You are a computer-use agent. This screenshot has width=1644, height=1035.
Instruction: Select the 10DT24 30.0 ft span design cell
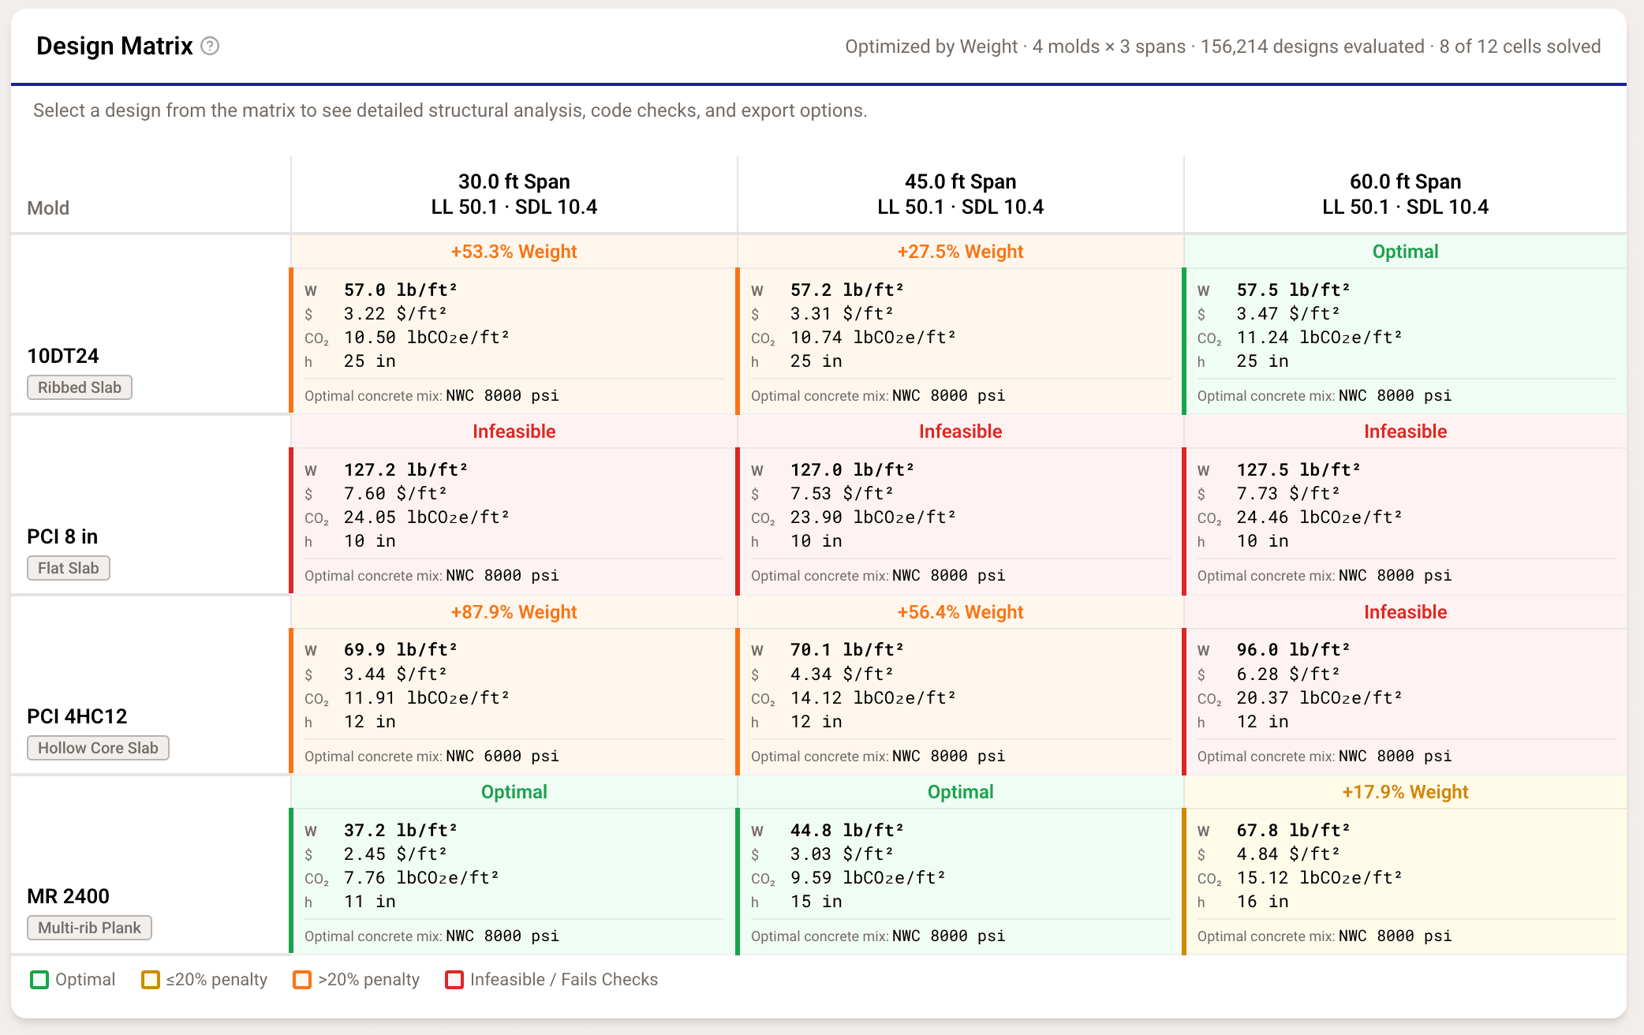point(514,324)
